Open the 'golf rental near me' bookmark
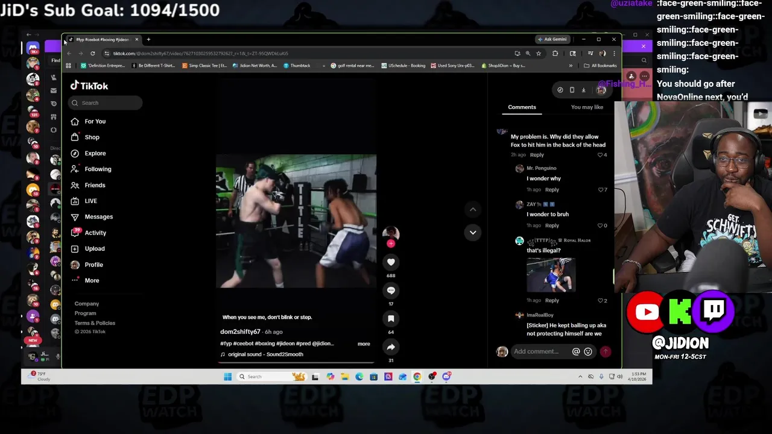772x434 pixels. (352, 65)
